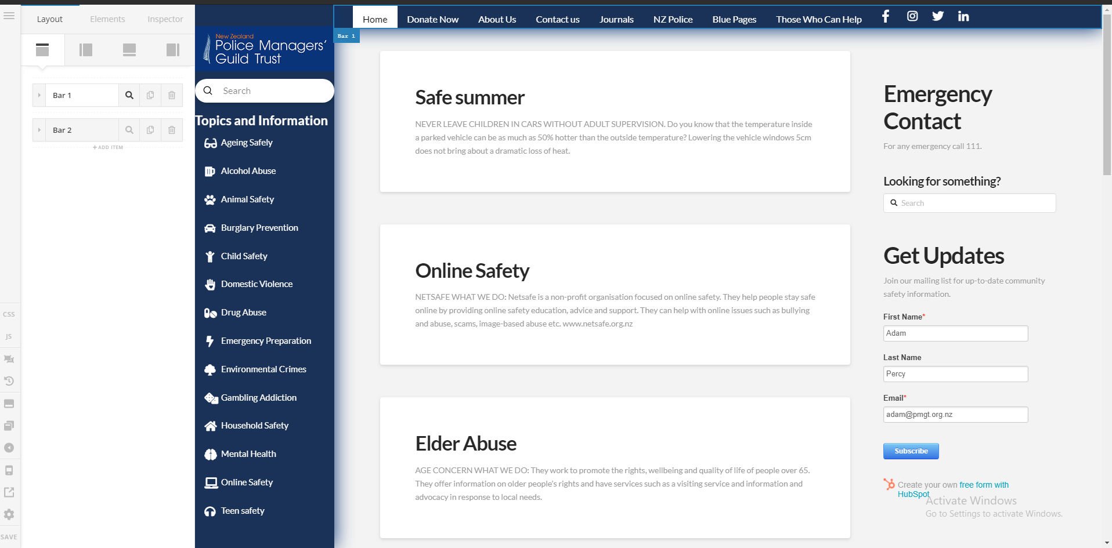1112x548 pixels.
Task: Switch to the Inspector tab
Action: (165, 19)
